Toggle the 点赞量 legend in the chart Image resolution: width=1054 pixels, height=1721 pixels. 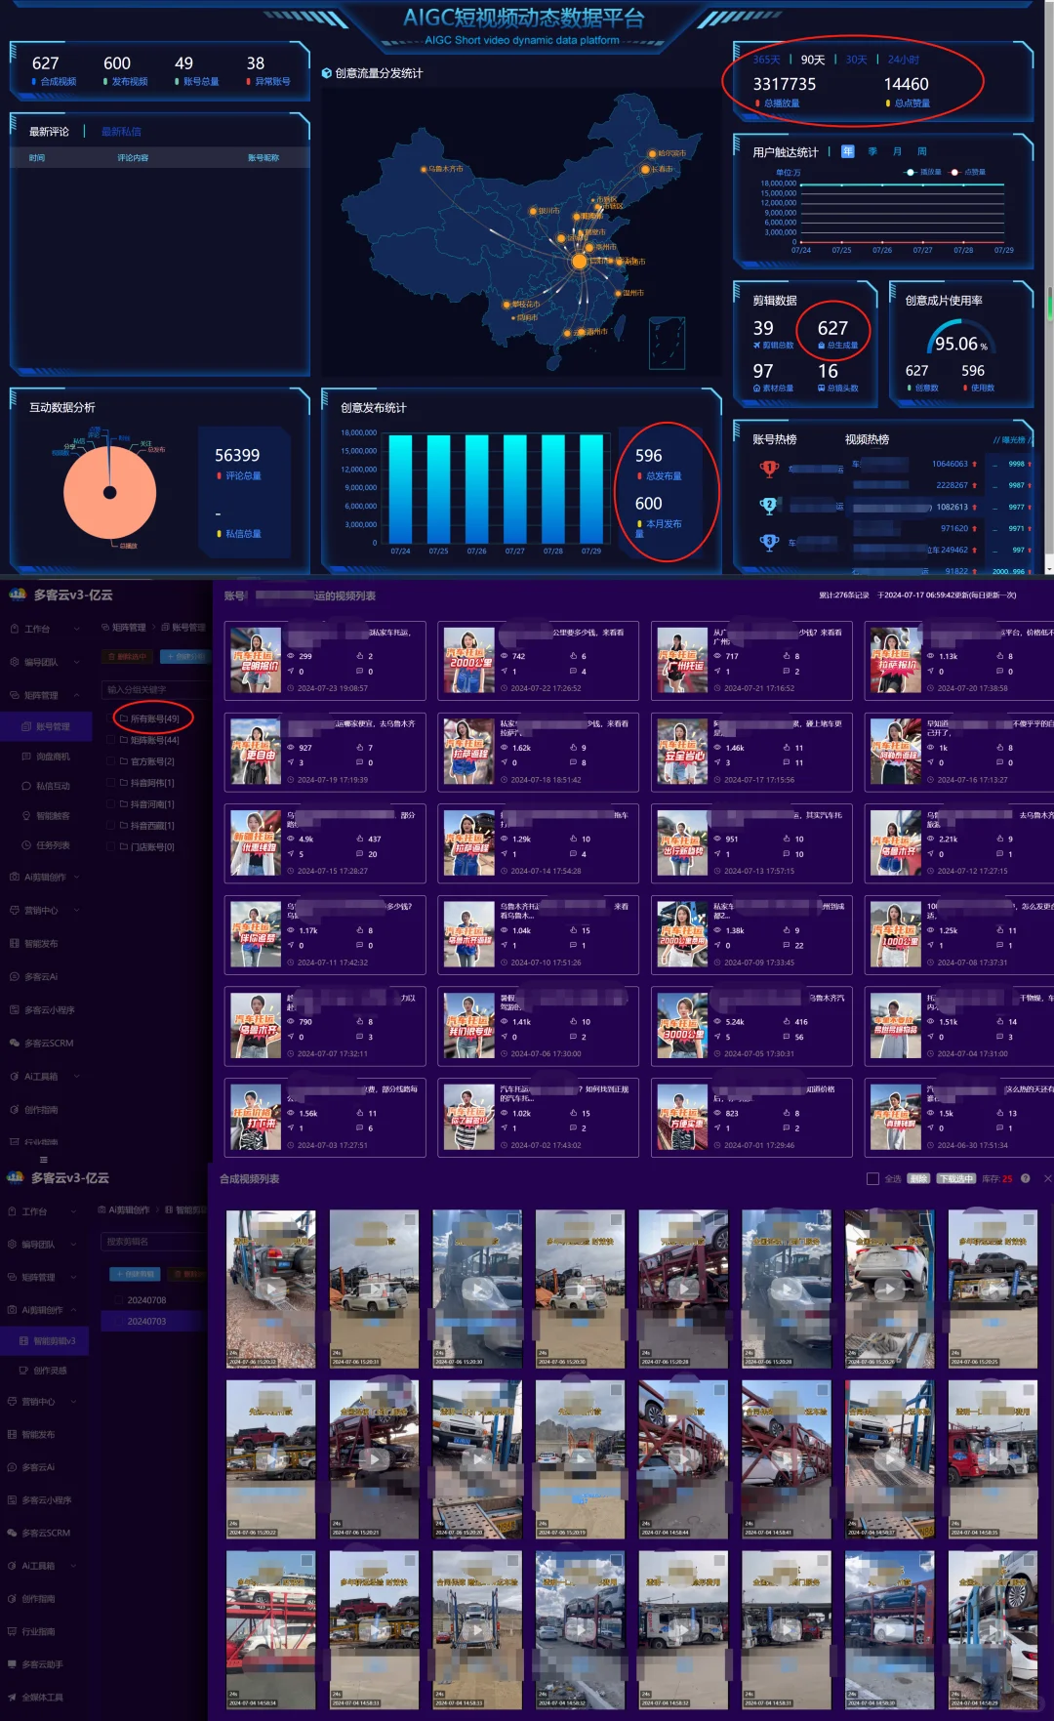click(x=967, y=172)
